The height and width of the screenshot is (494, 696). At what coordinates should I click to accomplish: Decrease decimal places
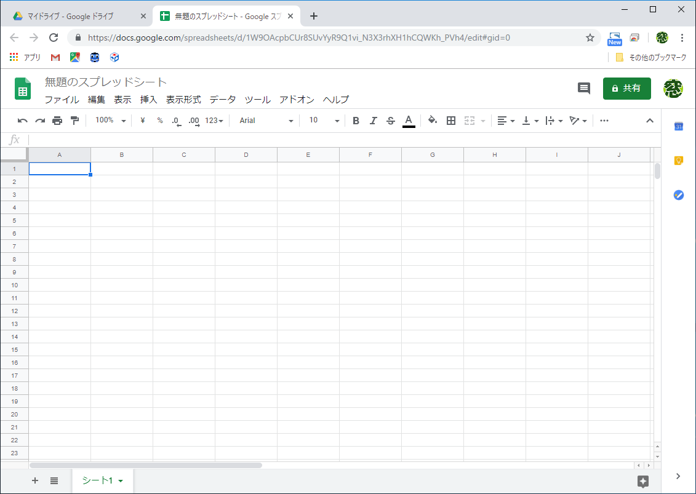coord(177,120)
